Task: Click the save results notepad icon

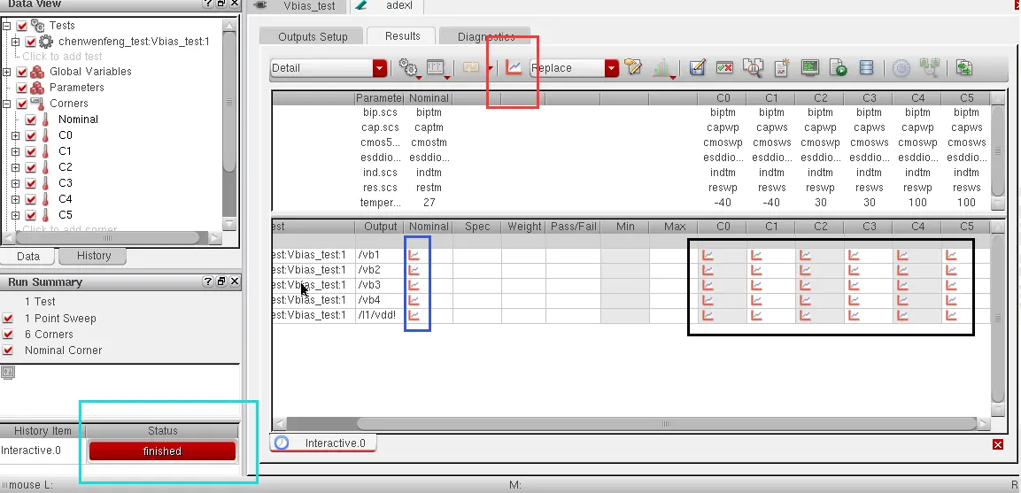Action: 698,67
